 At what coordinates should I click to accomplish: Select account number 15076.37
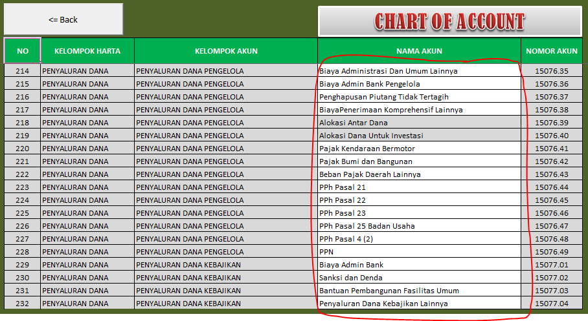click(552, 96)
